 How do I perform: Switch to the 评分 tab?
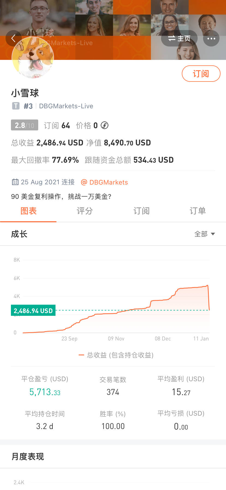point(85,211)
